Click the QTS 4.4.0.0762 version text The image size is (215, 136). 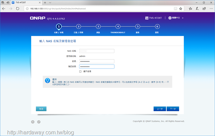(x=56, y=19)
